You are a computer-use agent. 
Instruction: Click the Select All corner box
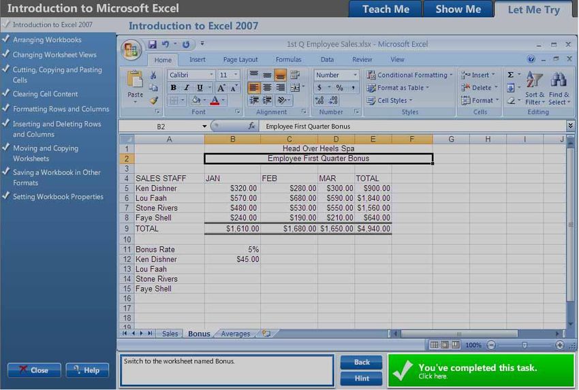click(x=127, y=139)
